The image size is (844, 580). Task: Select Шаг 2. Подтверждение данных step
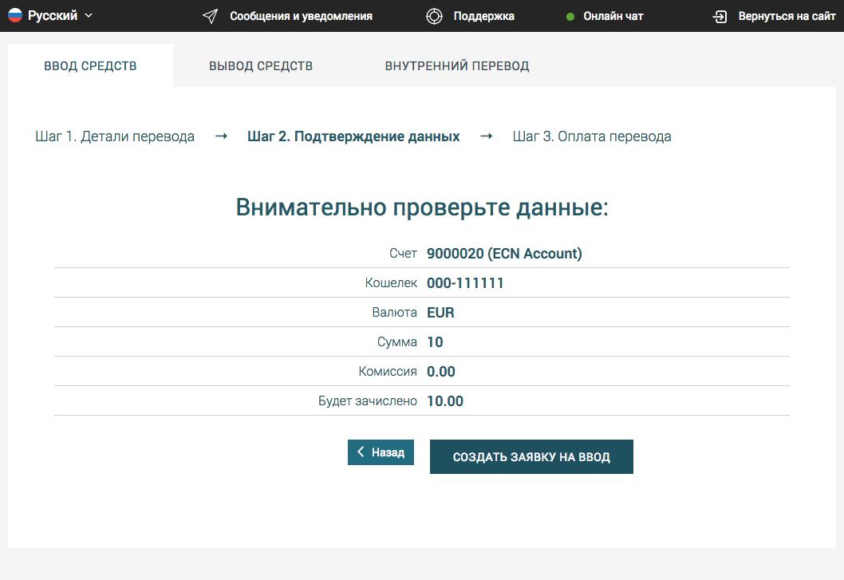click(x=353, y=136)
